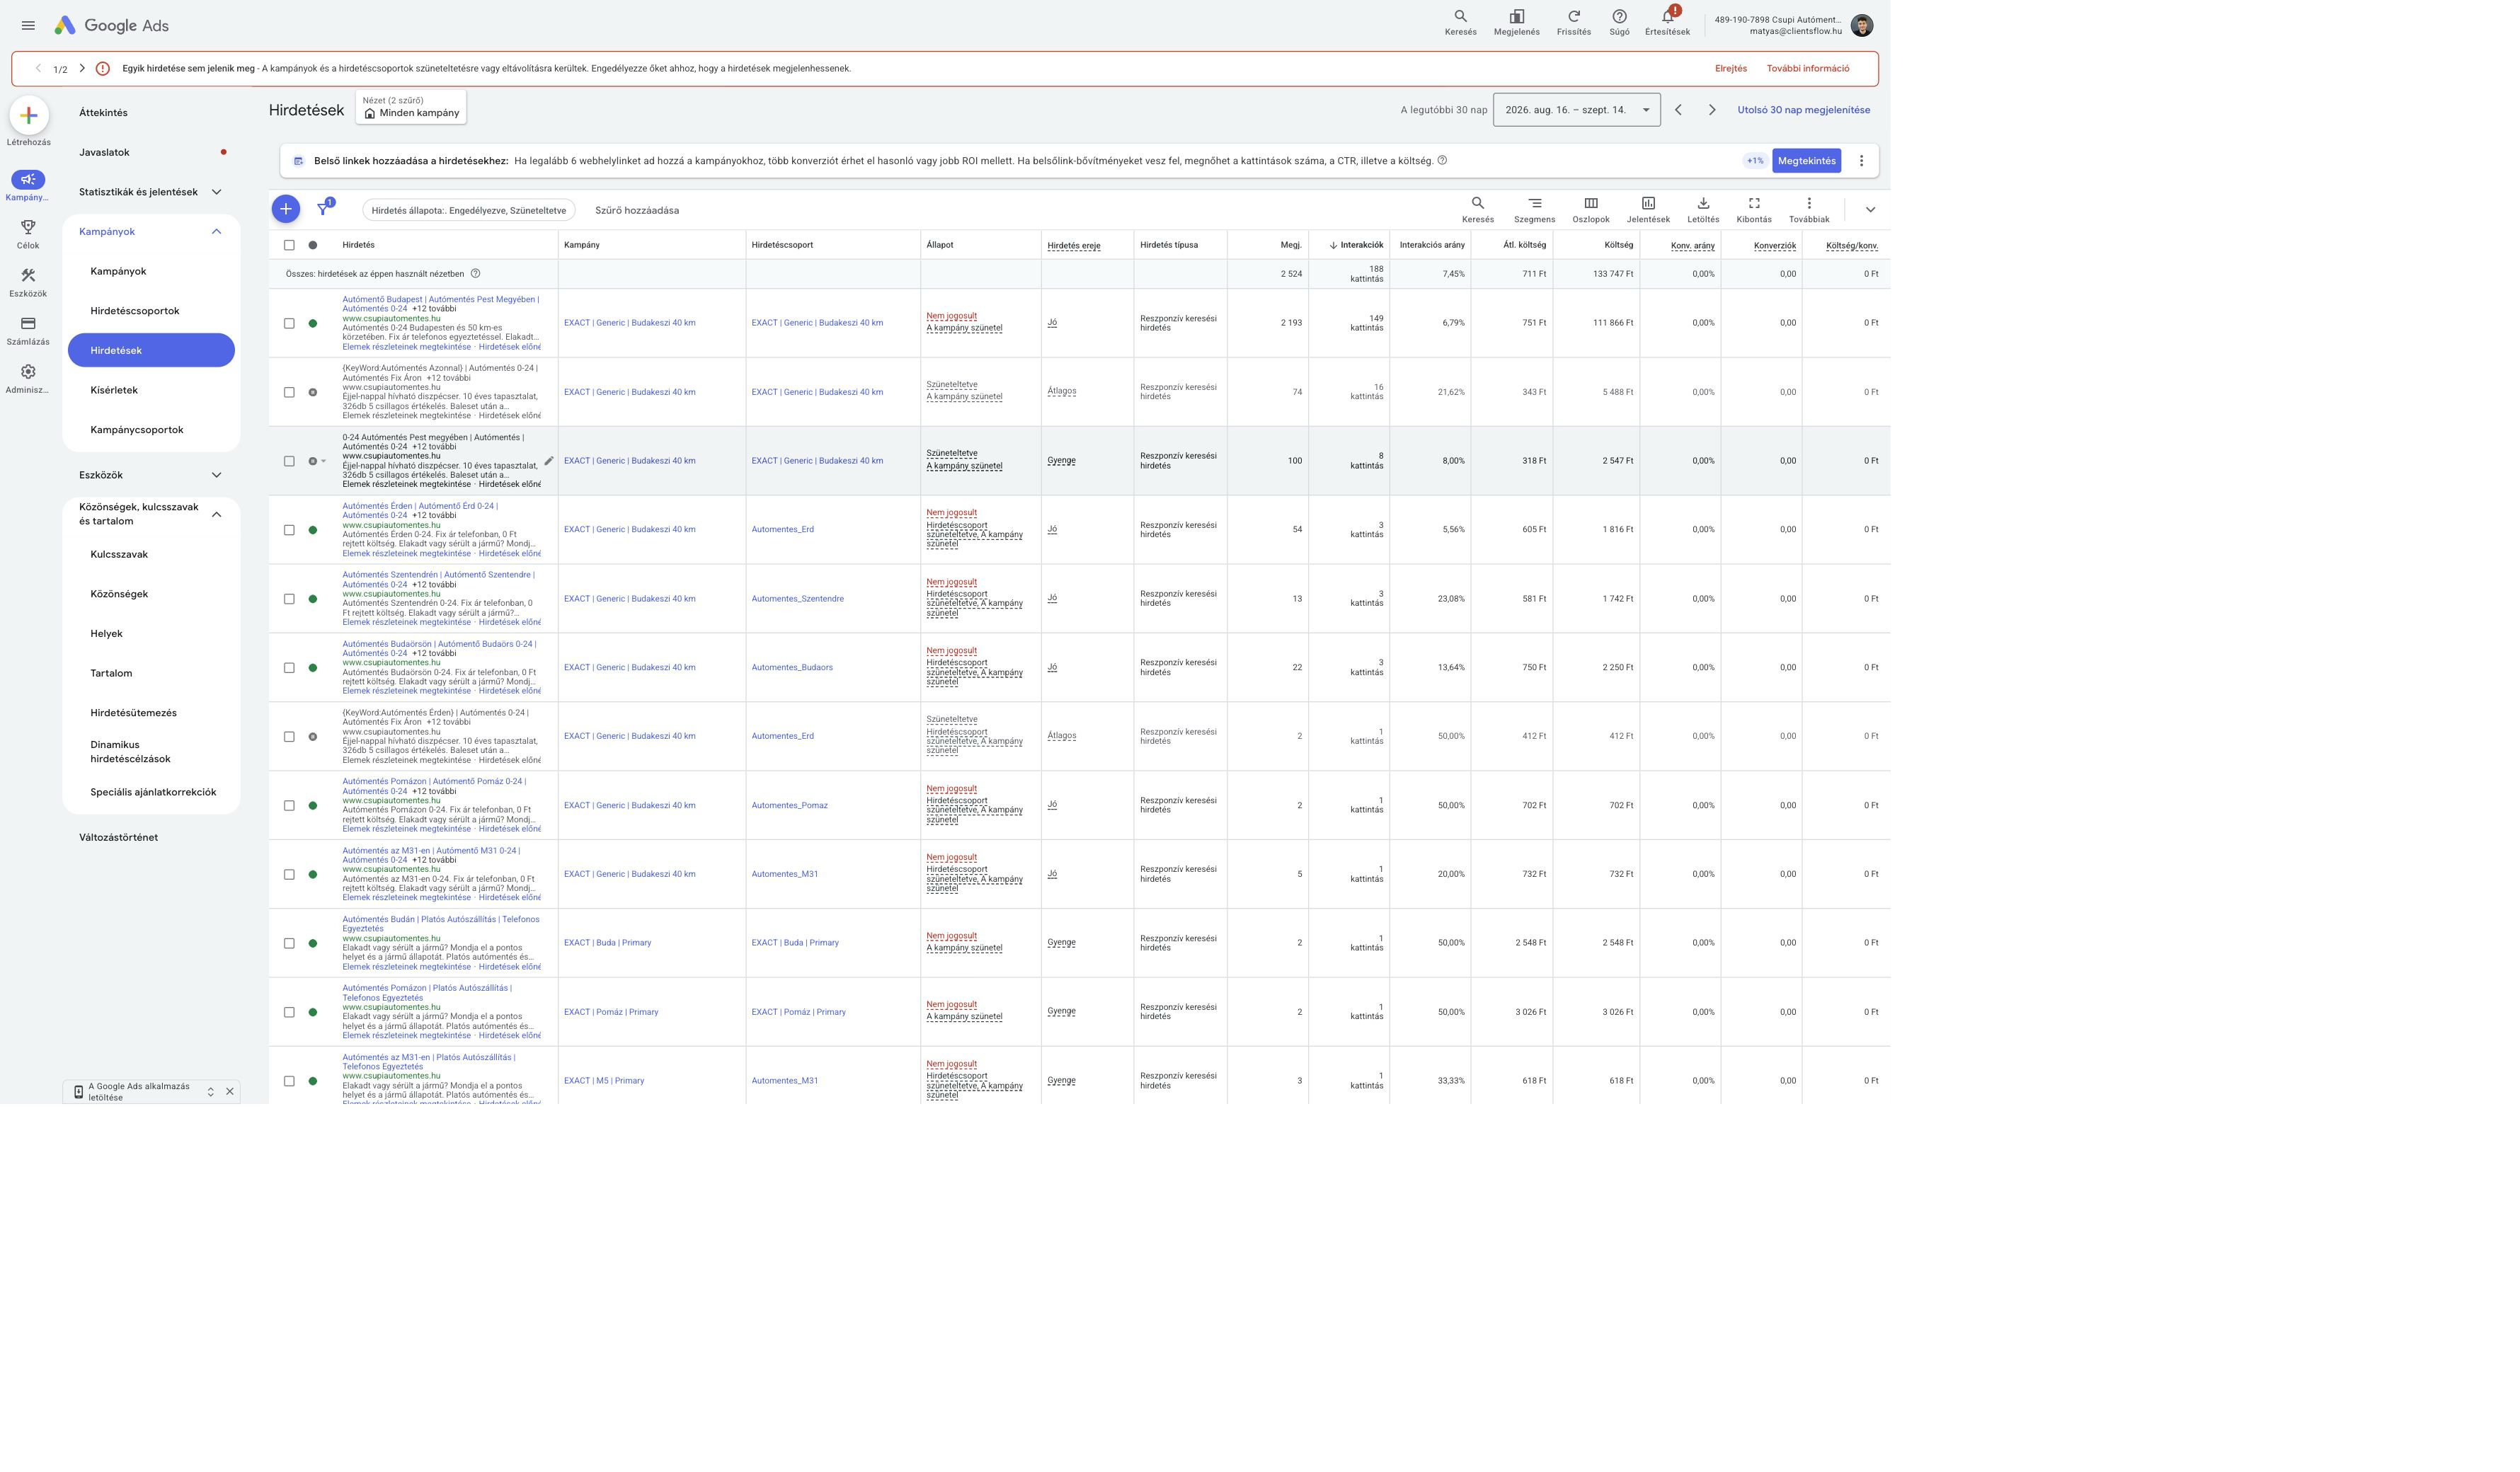Open Eszközök tools icon in sidebar
Screen dimensions: 2520x1472
pos(28,275)
